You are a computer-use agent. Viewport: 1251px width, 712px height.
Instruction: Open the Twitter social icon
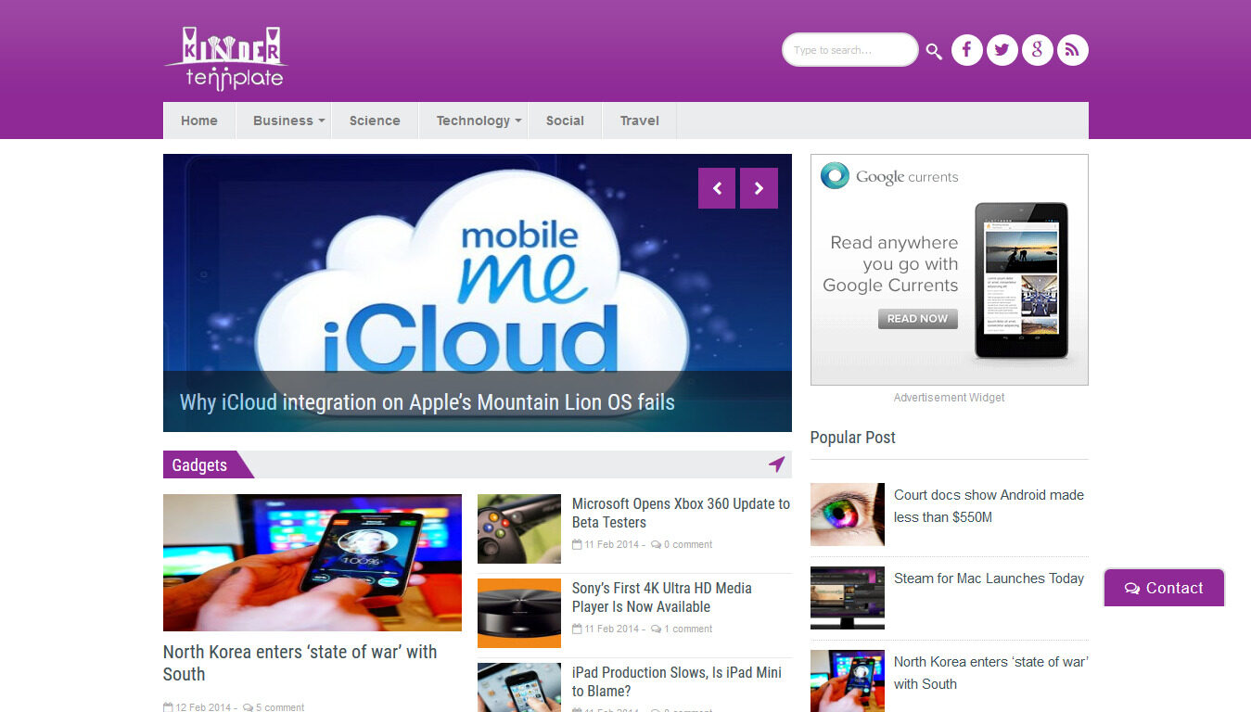tap(1002, 50)
